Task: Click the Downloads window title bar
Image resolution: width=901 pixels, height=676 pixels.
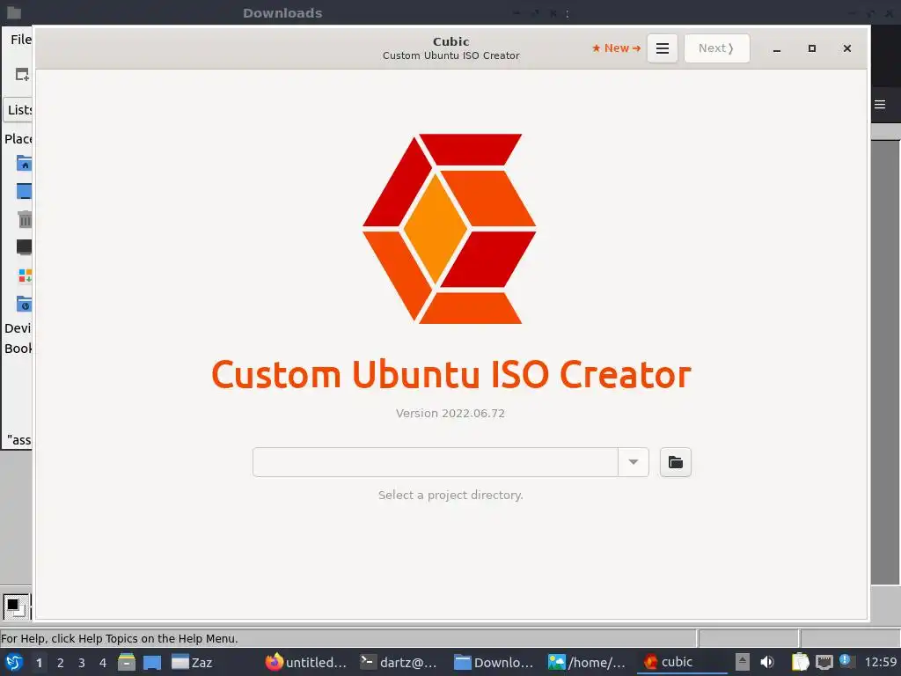Action: 282,12
